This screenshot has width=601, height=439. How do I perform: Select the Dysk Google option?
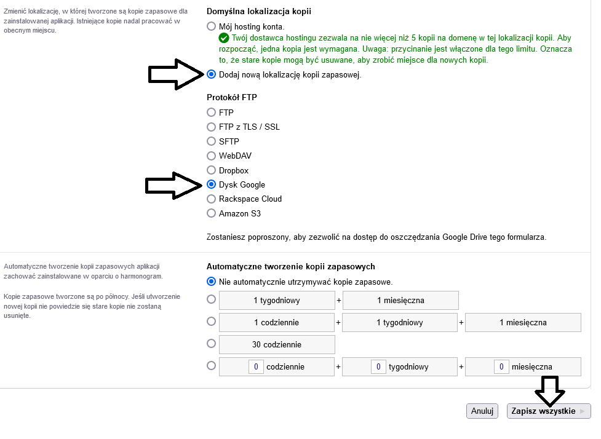click(212, 184)
